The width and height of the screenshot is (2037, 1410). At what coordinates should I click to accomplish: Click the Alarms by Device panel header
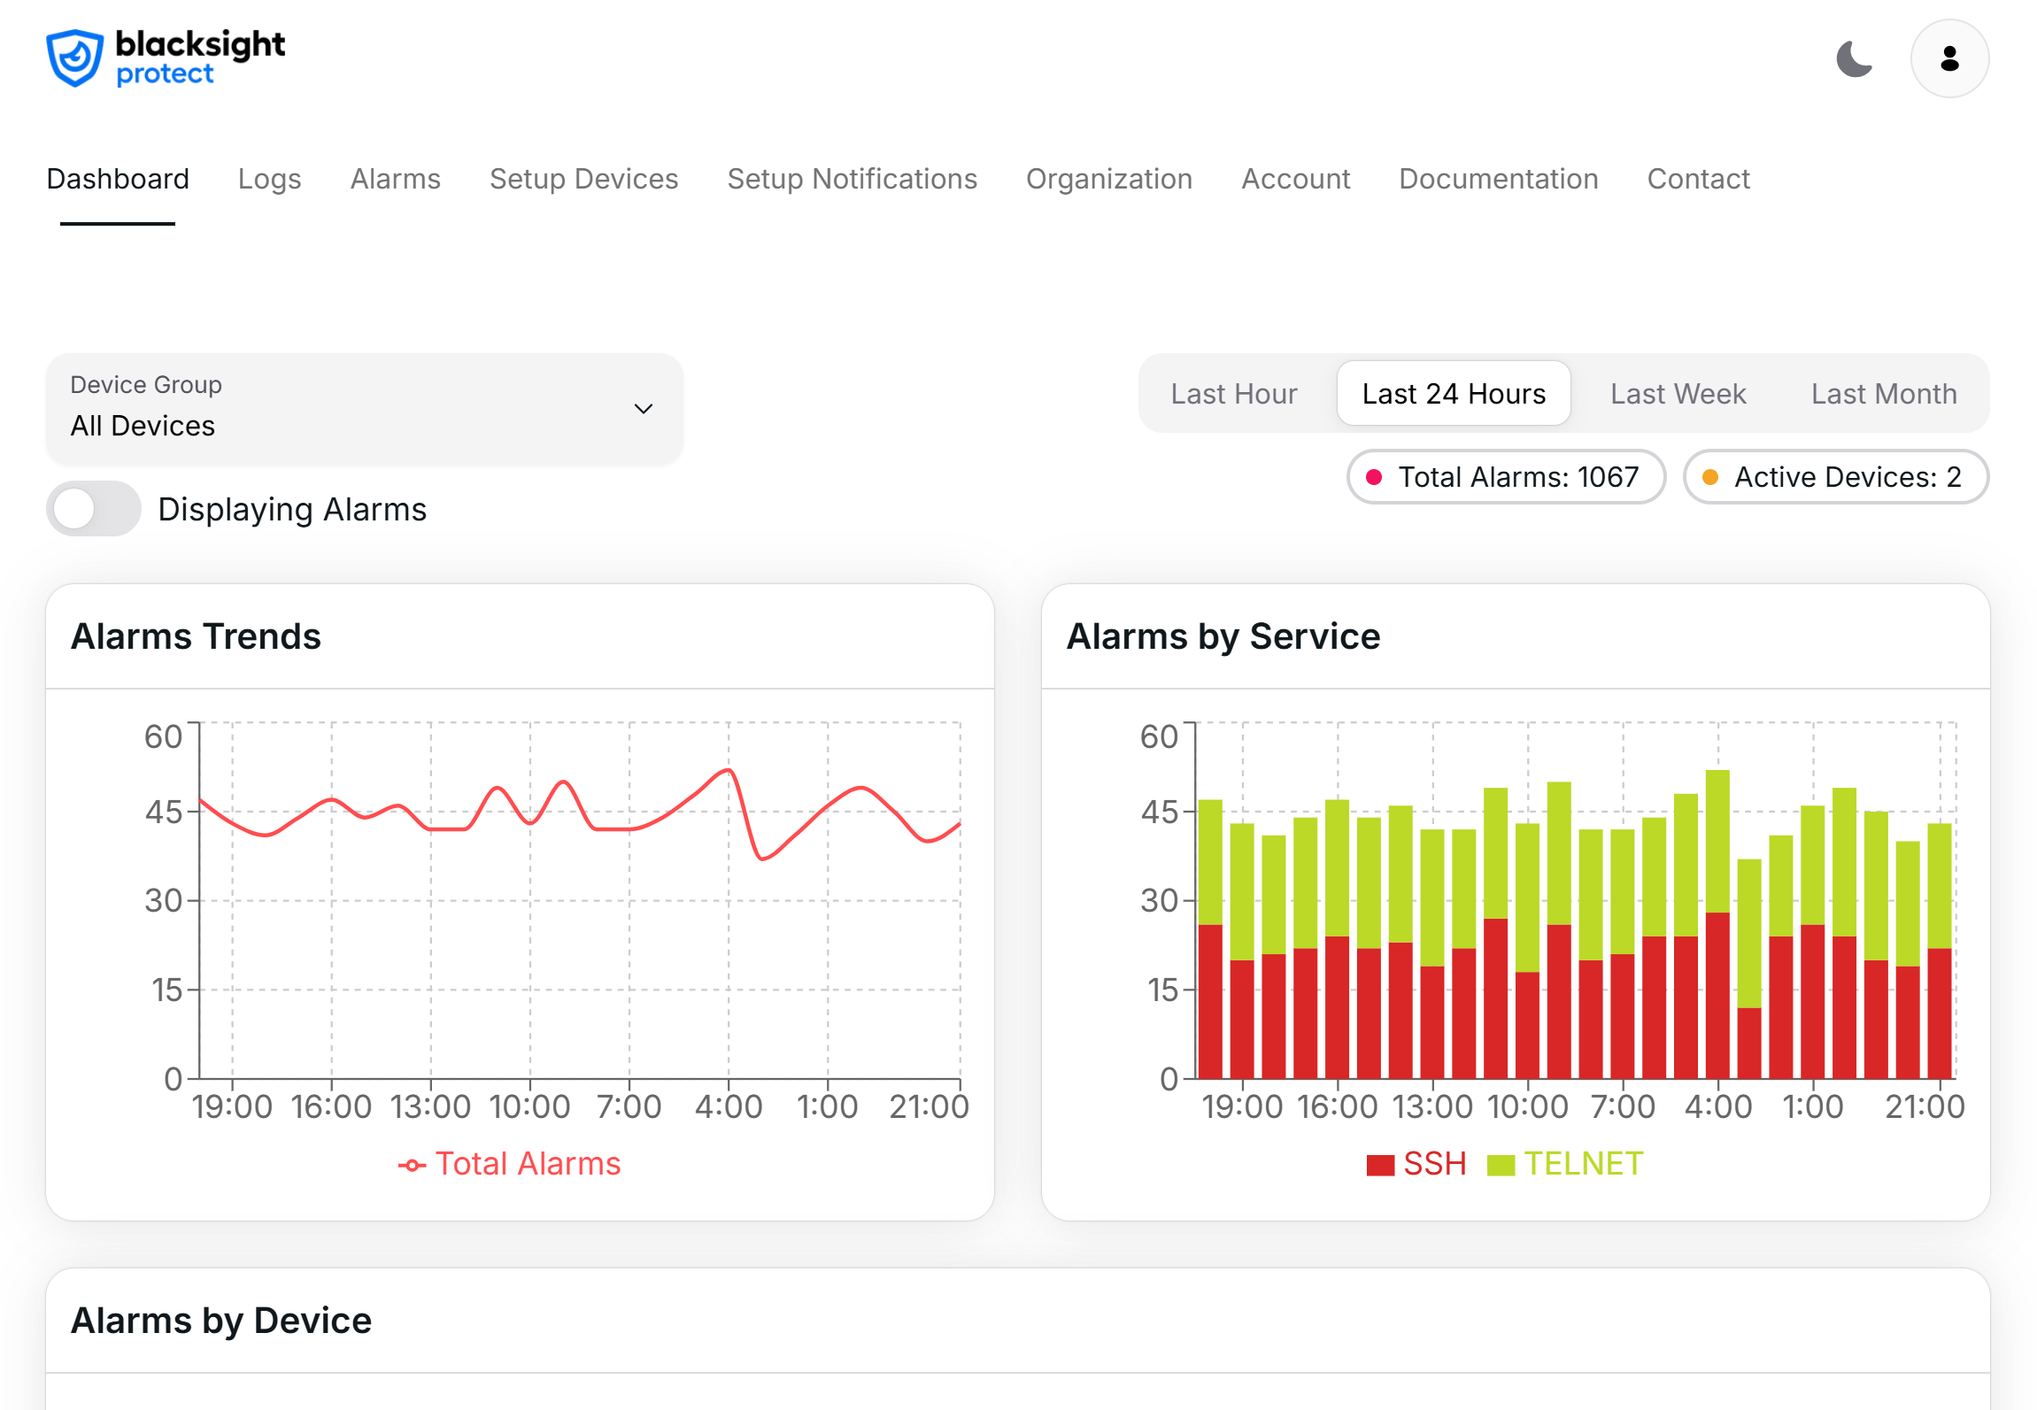point(220,1319)
